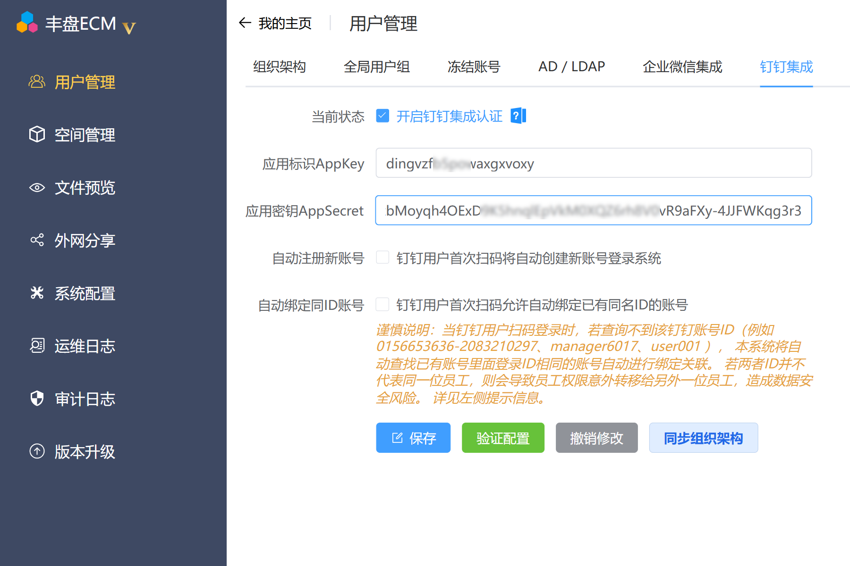Click the 运维日志 log icon

(x=37, y=346)
